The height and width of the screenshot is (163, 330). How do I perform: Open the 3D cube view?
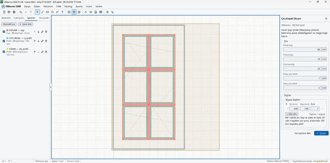click(x=79, y=12)
